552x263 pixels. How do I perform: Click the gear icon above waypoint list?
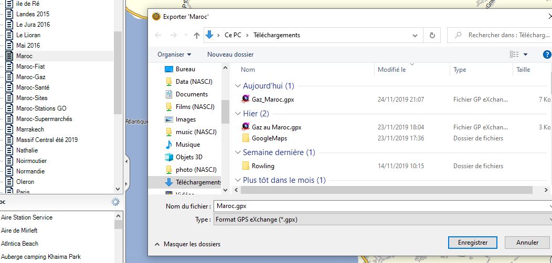115,202
